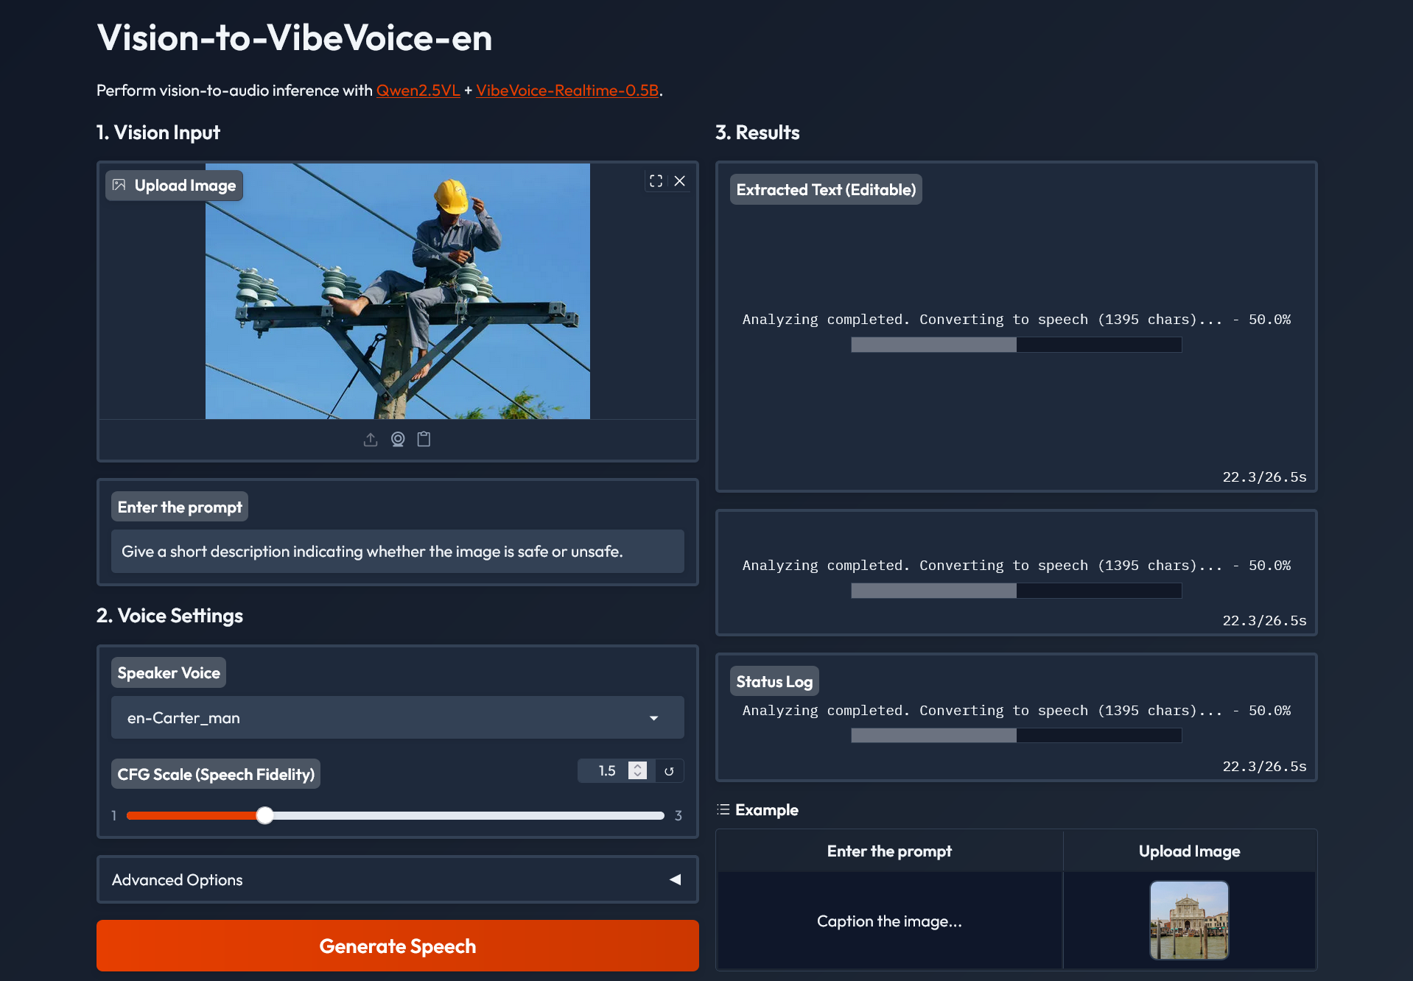The image size is (1413, 981).
Task: Click the CFG Scale slider handle
Action: pyautogui.click(x=265, y=815)
